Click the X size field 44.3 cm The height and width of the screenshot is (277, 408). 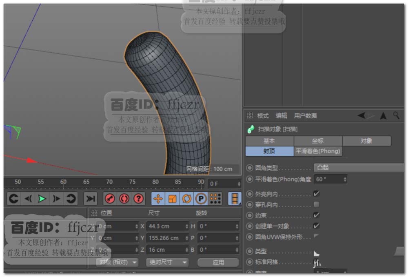(167, 226)
